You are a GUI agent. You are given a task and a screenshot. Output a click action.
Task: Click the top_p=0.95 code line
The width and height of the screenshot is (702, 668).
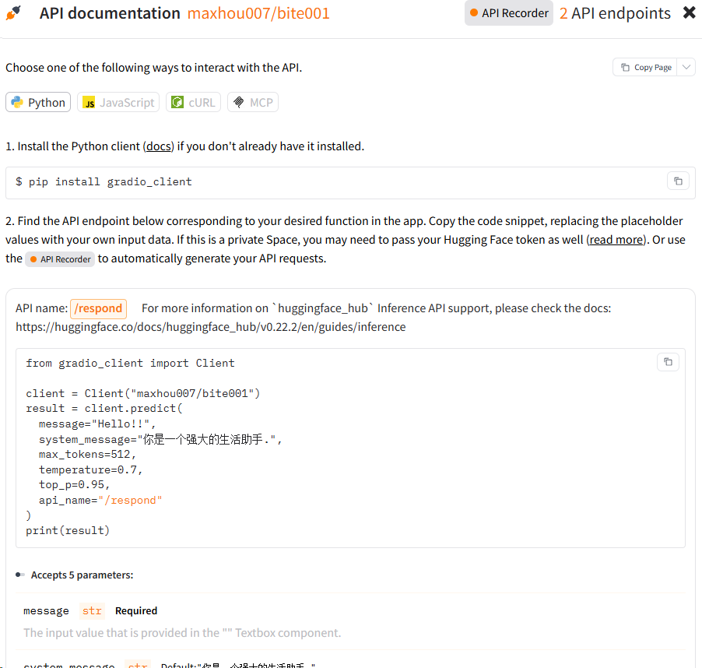click(x=74, y=485)
